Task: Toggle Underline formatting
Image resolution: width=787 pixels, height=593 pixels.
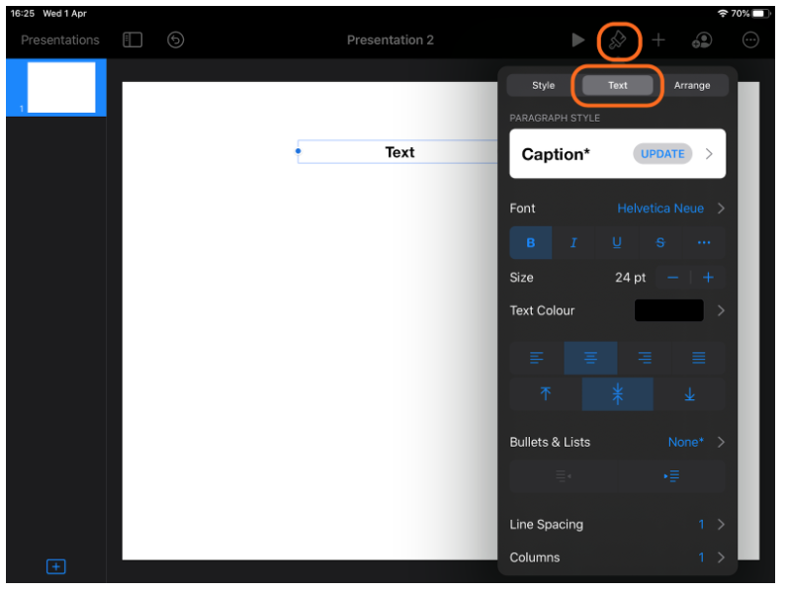Action: [x=617, y=243]
